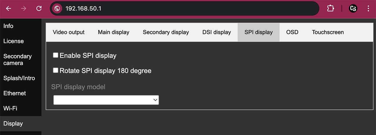Reload the page with refresh icon

point(39,8)
